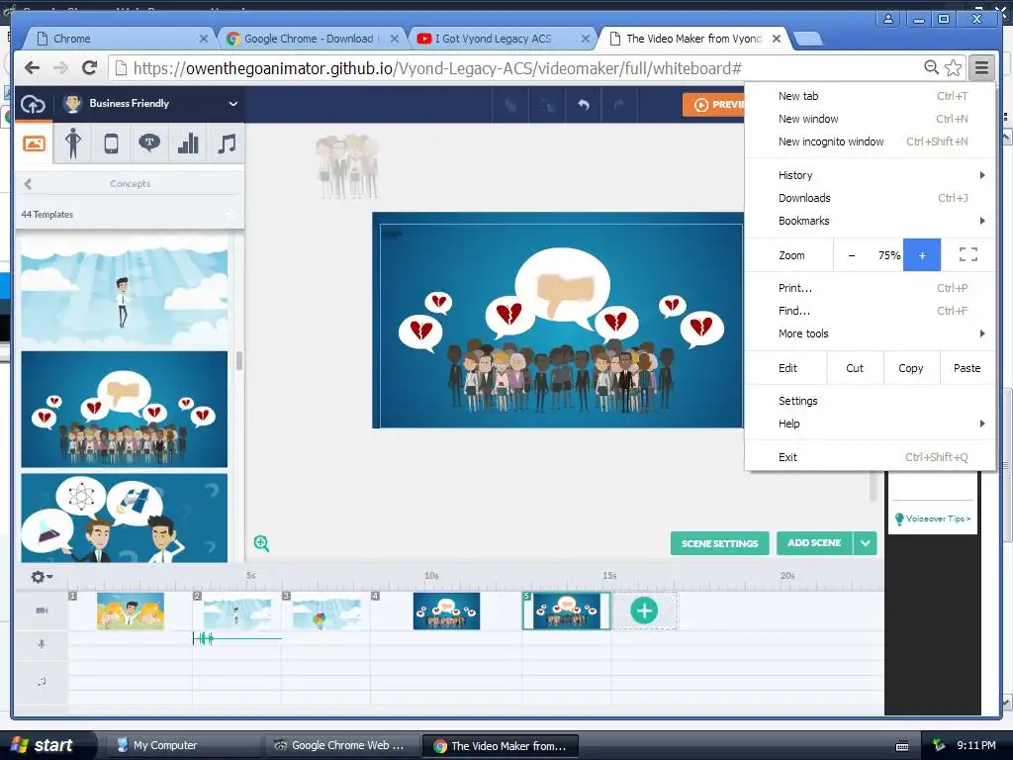Open timeline settings gear
Image resolution: width=1013 pixels, height=760 pixels.
[x=41, y=577]
